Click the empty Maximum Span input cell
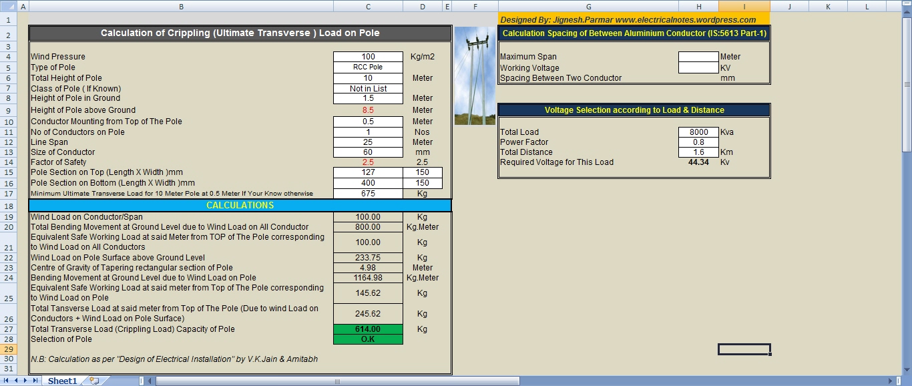This screenshot has width=912, height=386. 698,57
